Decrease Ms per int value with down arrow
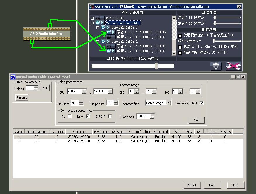 (116, 104)
